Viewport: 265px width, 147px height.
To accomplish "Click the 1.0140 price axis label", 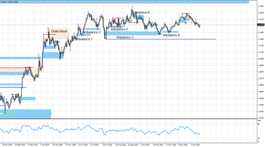I will 261,118.
